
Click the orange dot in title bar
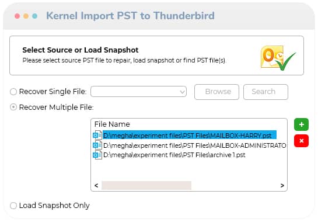[26, 16]
